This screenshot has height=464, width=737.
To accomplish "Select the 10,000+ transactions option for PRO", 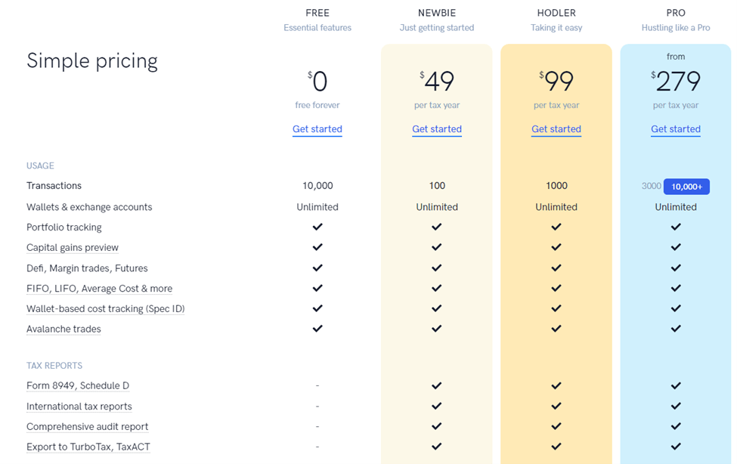I will 686,187.
